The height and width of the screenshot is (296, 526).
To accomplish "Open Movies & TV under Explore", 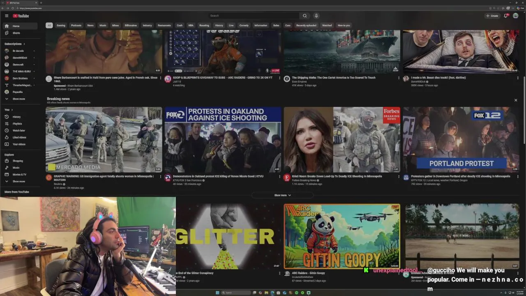I will [21, 174].
